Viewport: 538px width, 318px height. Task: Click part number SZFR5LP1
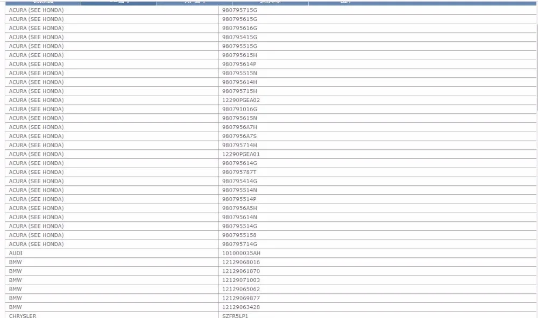click(235, 316)
